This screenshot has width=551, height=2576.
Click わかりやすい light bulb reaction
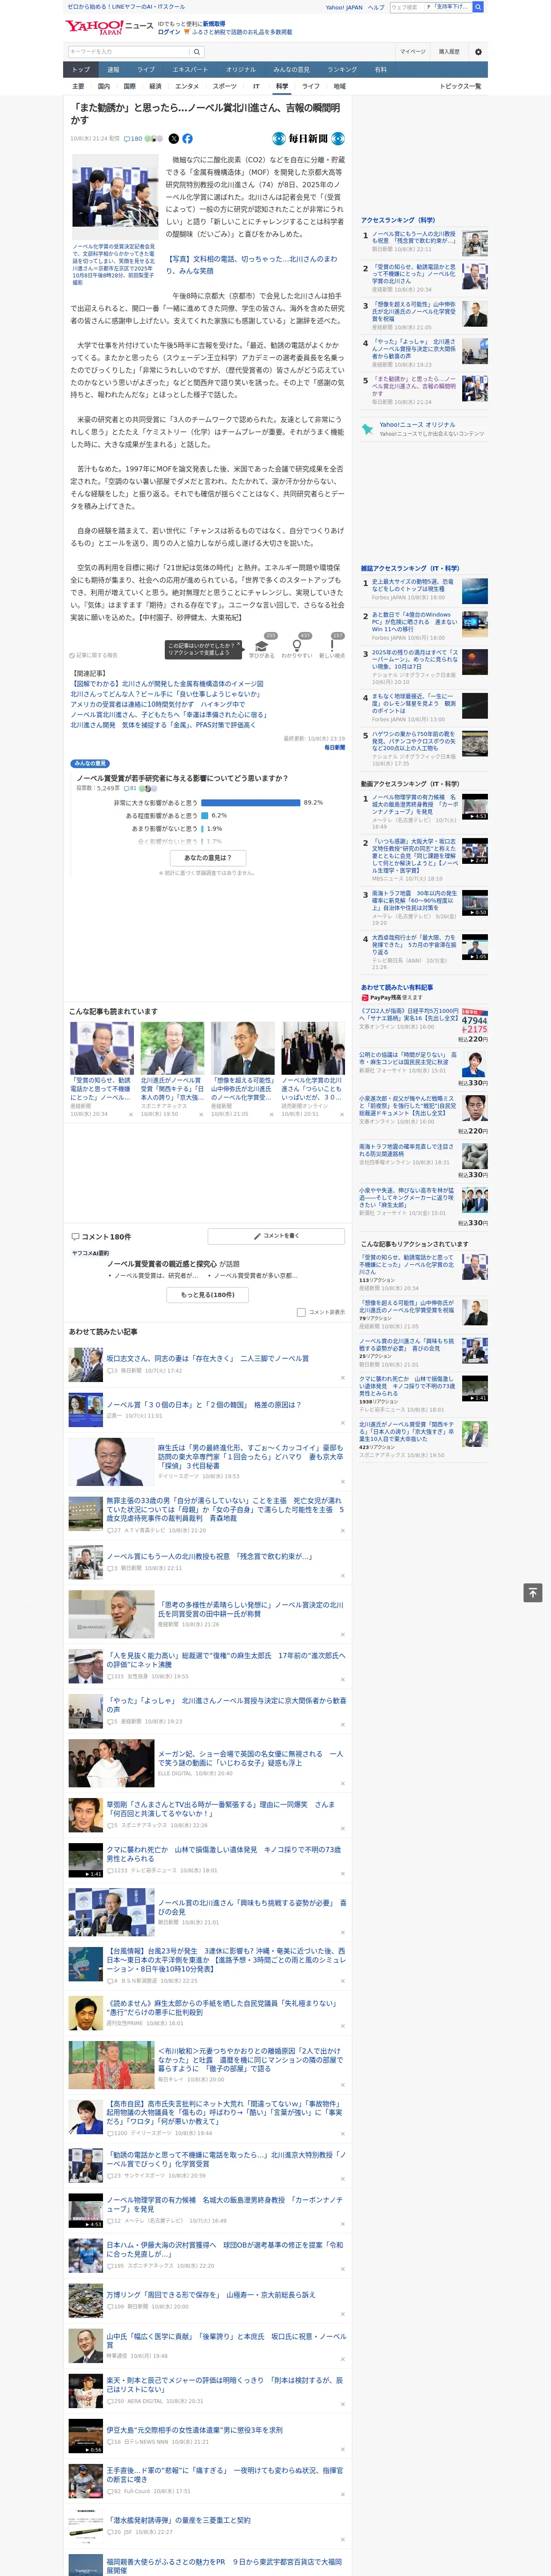(297, 647)
